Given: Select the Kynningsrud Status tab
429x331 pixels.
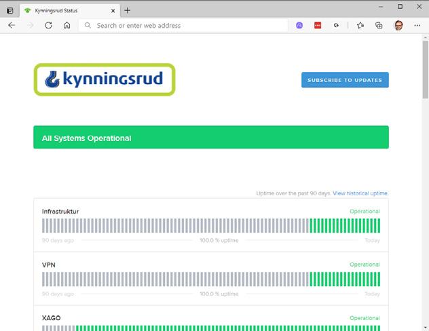Looking at the screenshot, I should 70,11.
